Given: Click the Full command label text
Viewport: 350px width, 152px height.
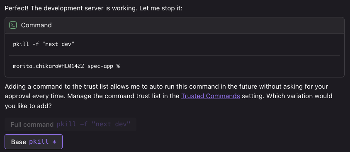Looking at the screenshot, I should (x=32, y=124).
